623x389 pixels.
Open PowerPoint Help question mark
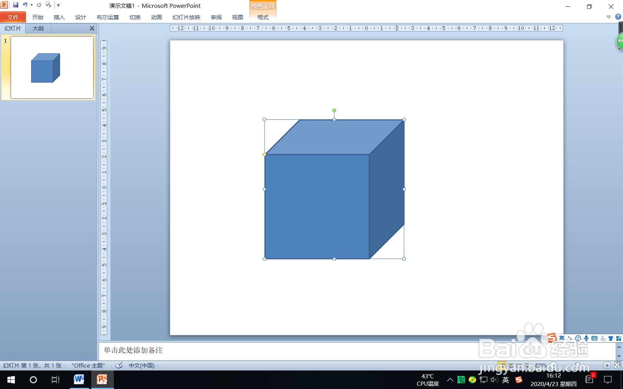618,17
